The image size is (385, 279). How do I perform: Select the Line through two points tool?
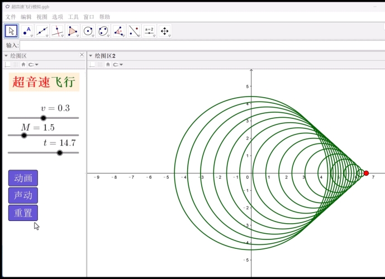pyautogui.click(x=42, y=31)
